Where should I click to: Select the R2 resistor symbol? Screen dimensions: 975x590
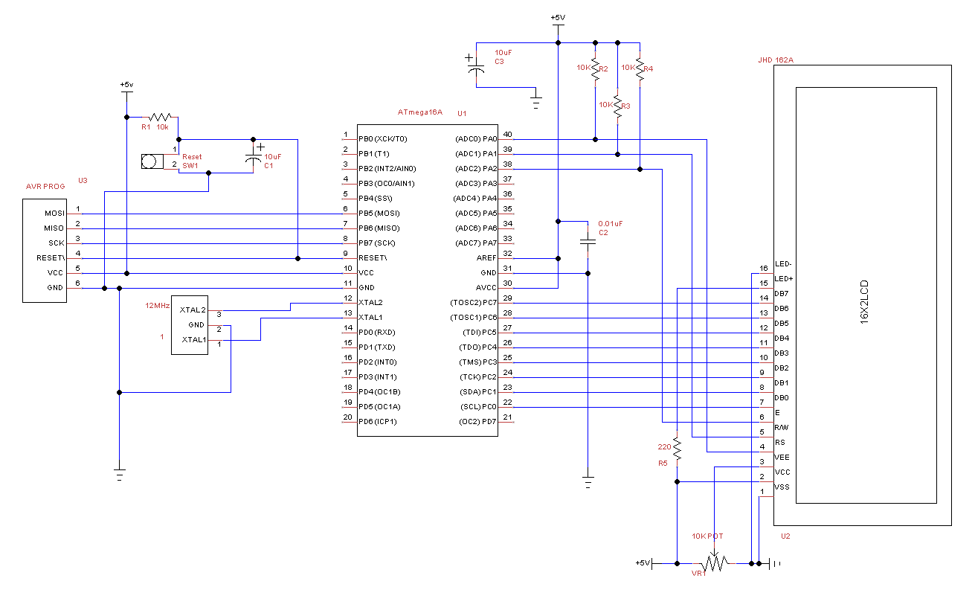[595, 68]
